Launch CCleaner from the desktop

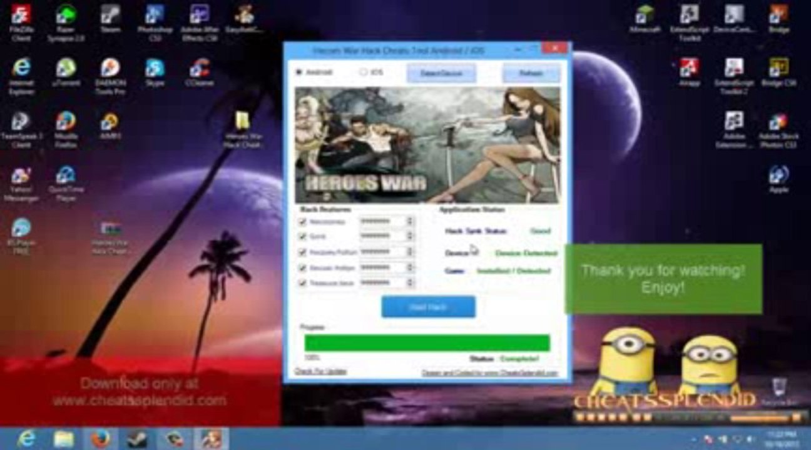(x=199, y=72)
